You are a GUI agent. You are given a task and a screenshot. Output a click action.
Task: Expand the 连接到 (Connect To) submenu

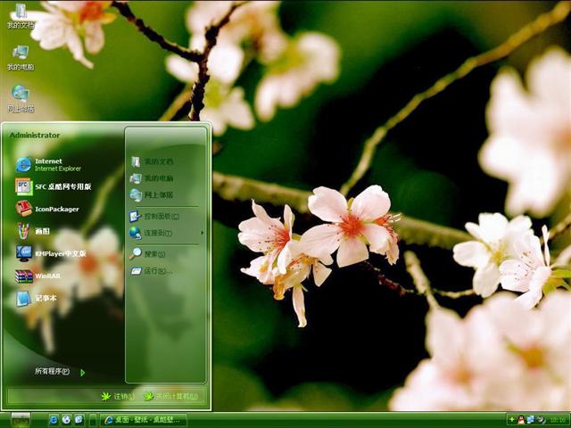click(166, 233)
